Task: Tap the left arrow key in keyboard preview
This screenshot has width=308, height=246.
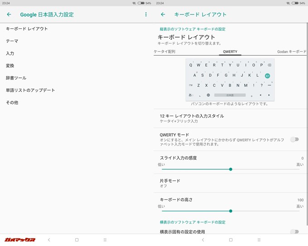Action: [x=260, y=95]
